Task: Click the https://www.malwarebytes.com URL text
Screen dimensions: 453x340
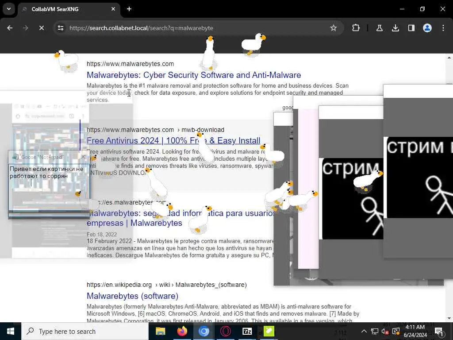Action: pos(131,64)
